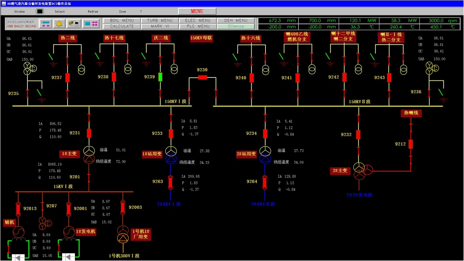Image resolution: width=464 pixels, height=261 pixels.
Task: Click the yellow alarm bell icon
Action: click(x=59, y=24)
